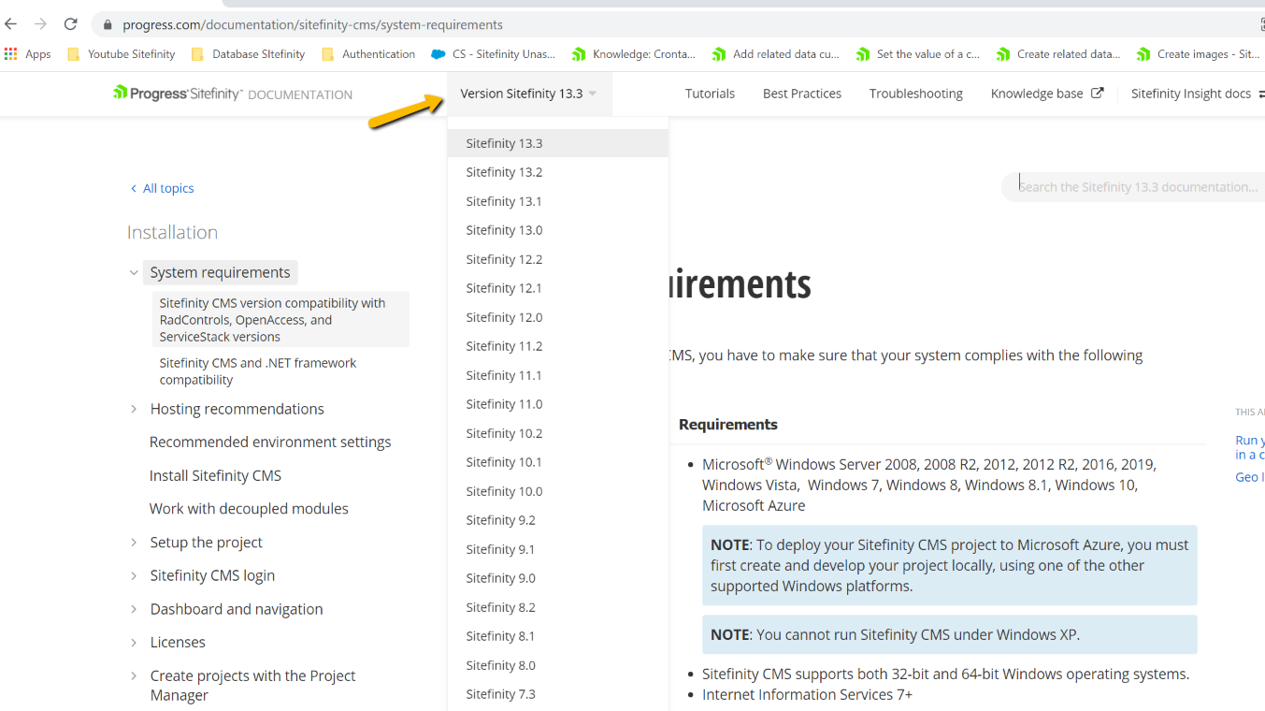1265x711 pixels.
Task: Expand the Sitefinity CMS login chevron
Action: tap(134, 575)
